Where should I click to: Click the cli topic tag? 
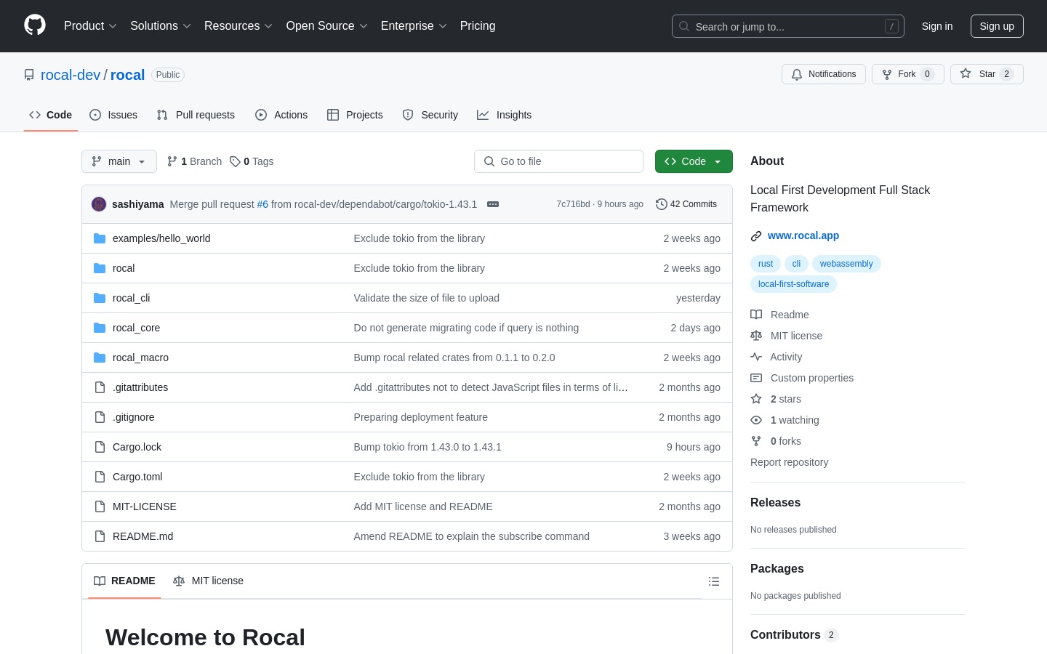pos(796,264)
